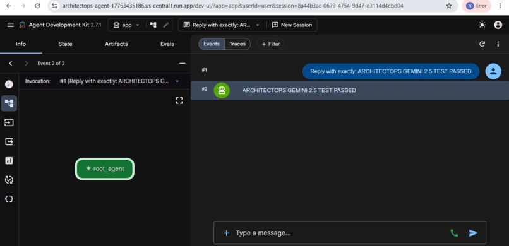Click the site settings icon in address bar
509x246 pixels.
(x=55, y=6)
